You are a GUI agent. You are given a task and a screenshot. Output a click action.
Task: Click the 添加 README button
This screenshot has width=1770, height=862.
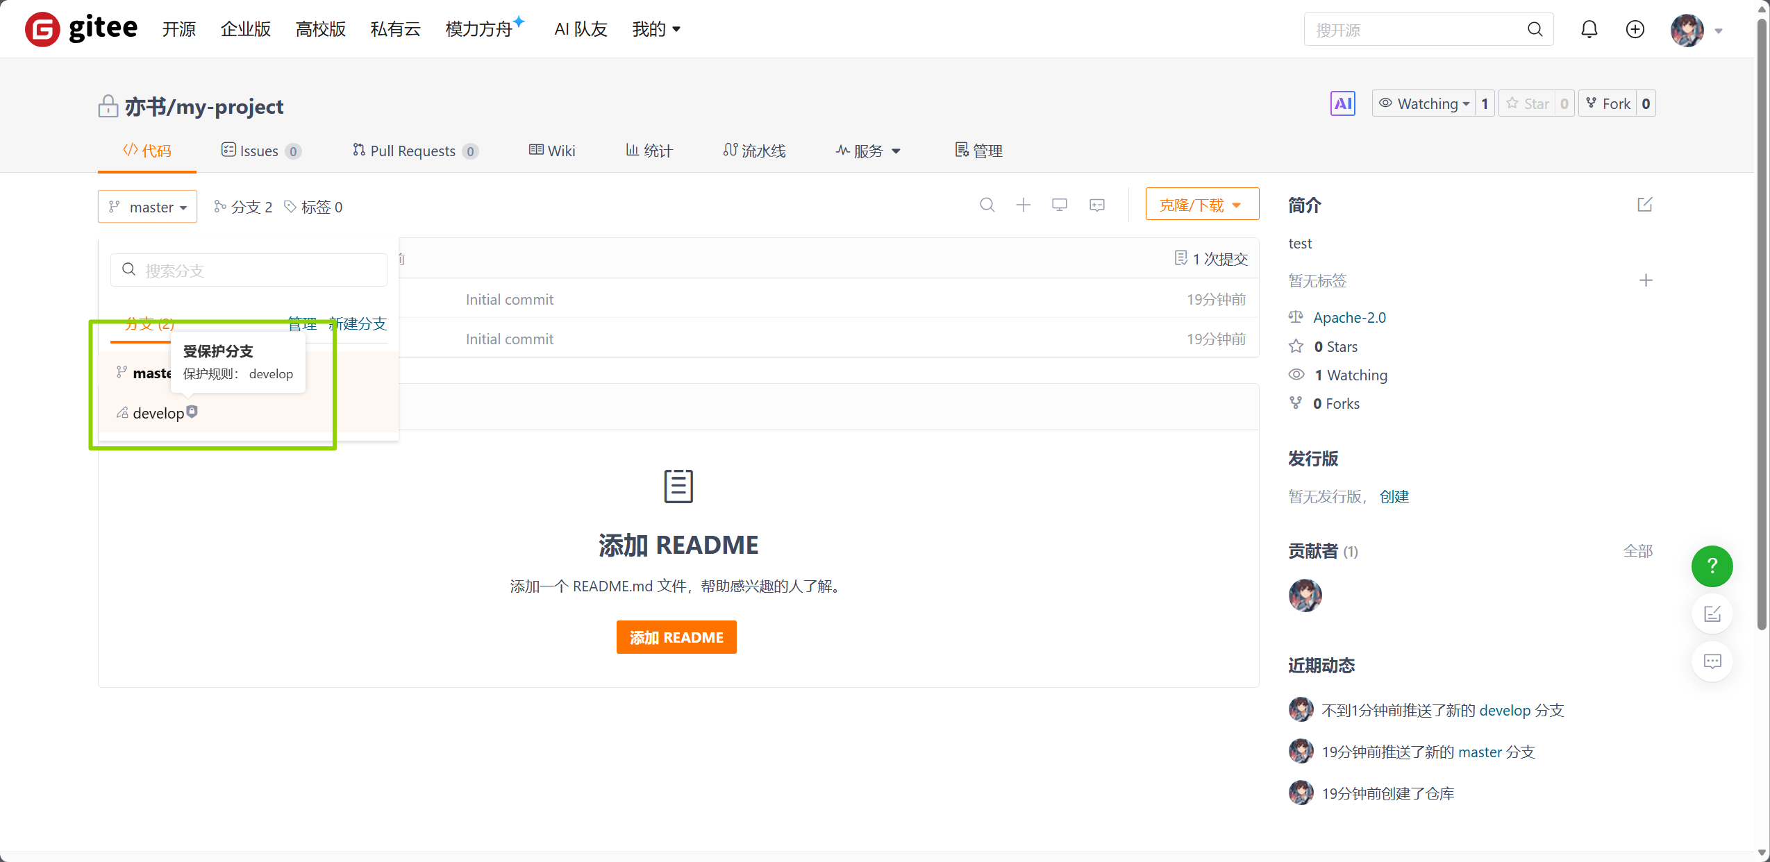pos(676,636)
